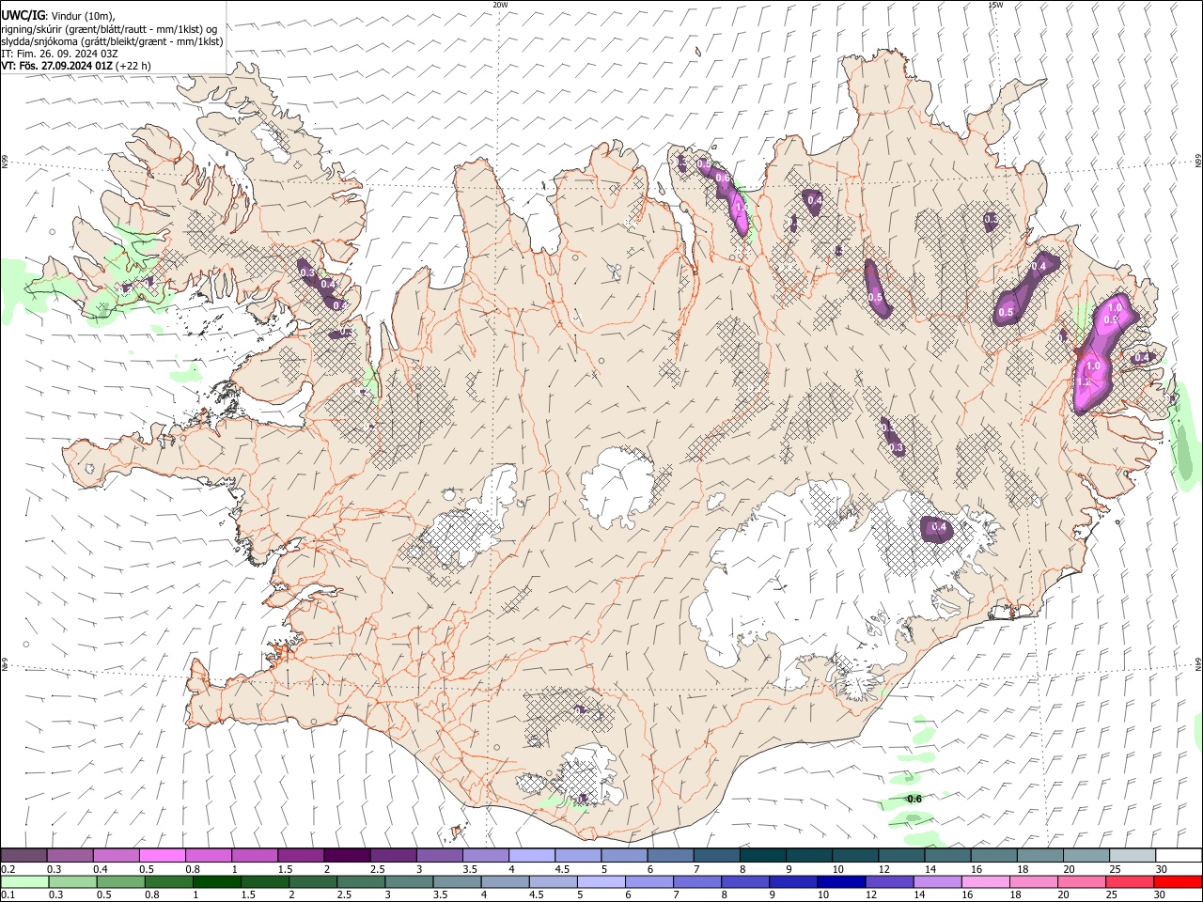Pick the white swatch labelled 30 in the purple scale
The height and width of the screenshot is (902, 1203).
point(1179,856)
